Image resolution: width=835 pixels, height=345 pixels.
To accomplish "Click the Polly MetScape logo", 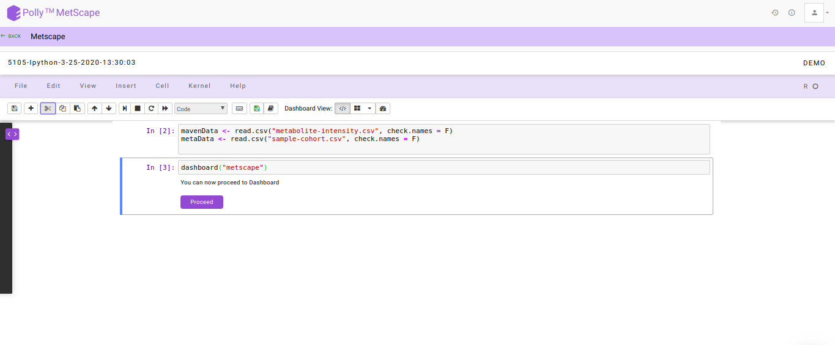I will pyautogui.click(x=53, y=13).
